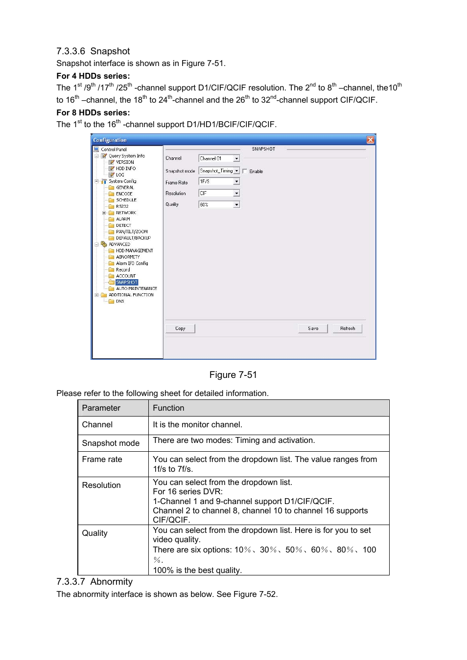Tick the Enable checkbox beside Snapshot mode

coord(245,171)
